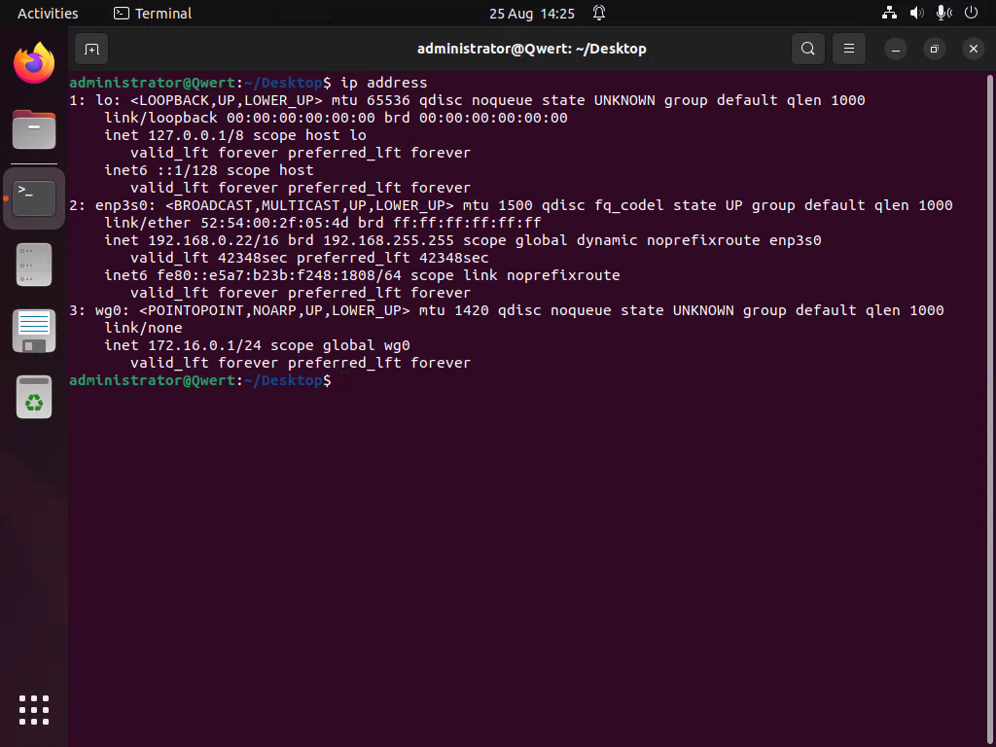Open the Trash from the dock

coord(34,397)
